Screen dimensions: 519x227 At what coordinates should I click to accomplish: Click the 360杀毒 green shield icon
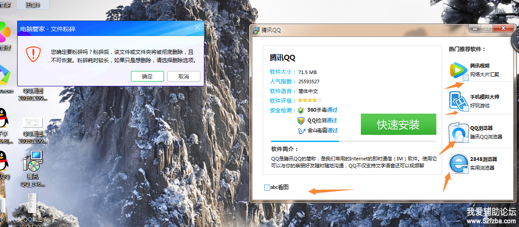(x=301, y=110)
